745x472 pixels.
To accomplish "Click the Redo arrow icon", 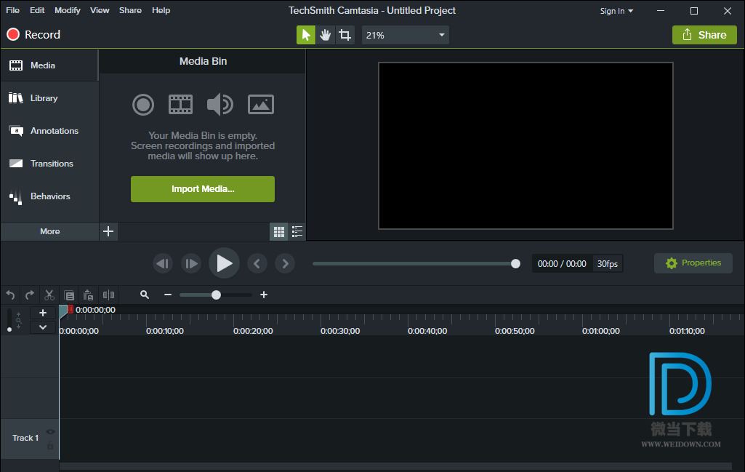I will [30, 295].
